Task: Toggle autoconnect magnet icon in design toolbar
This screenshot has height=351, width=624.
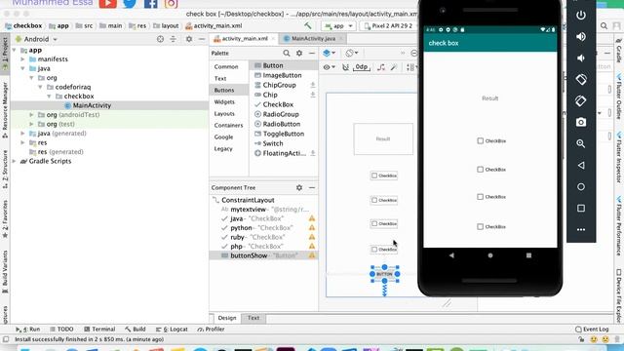Action: pyautogui.click(x=345, y=67)
